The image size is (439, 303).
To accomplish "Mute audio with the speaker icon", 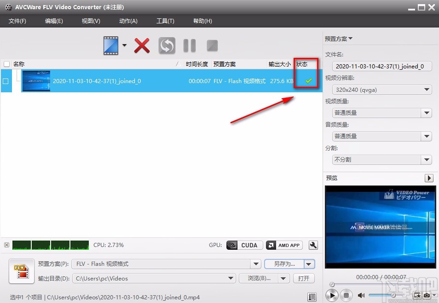I will point(361,295).
